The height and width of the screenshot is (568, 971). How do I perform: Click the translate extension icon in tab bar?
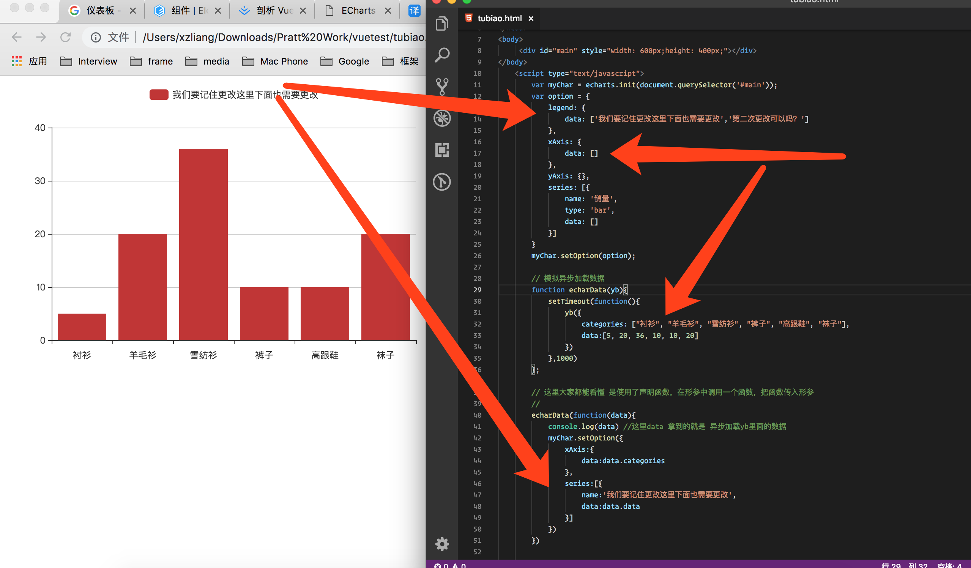point(414,10)
